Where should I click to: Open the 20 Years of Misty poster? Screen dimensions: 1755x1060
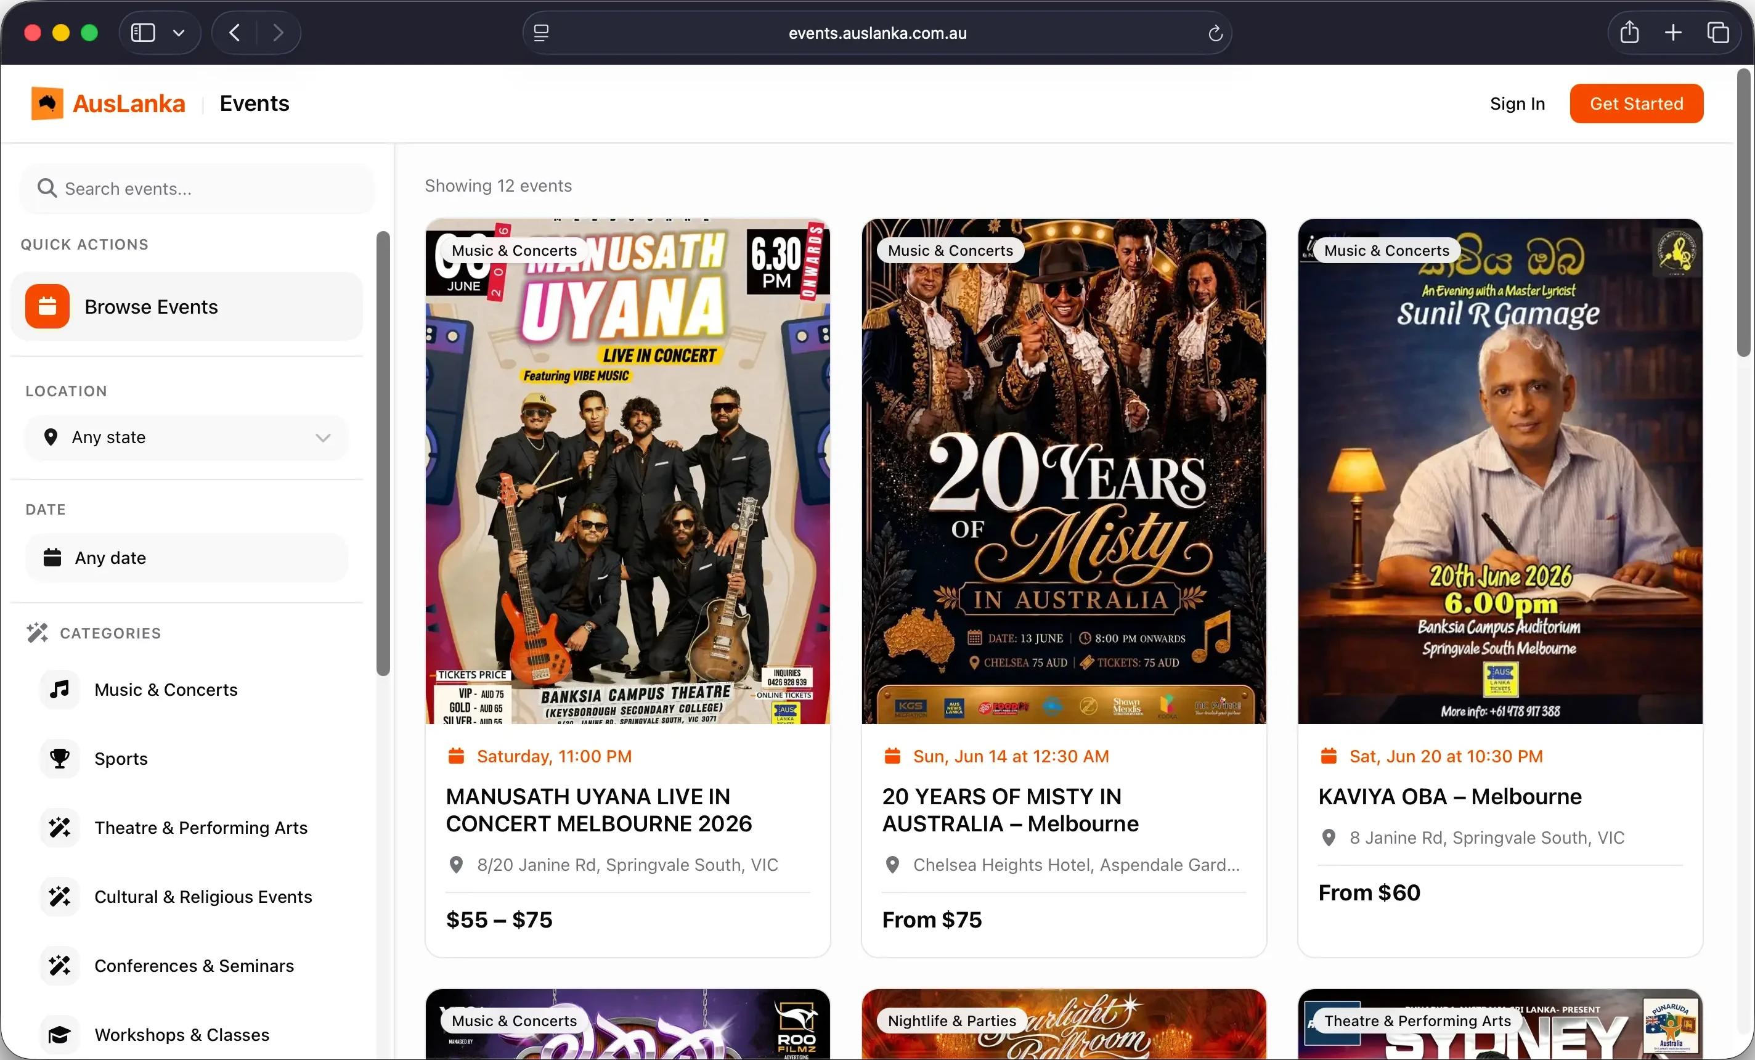(1064, 471)
